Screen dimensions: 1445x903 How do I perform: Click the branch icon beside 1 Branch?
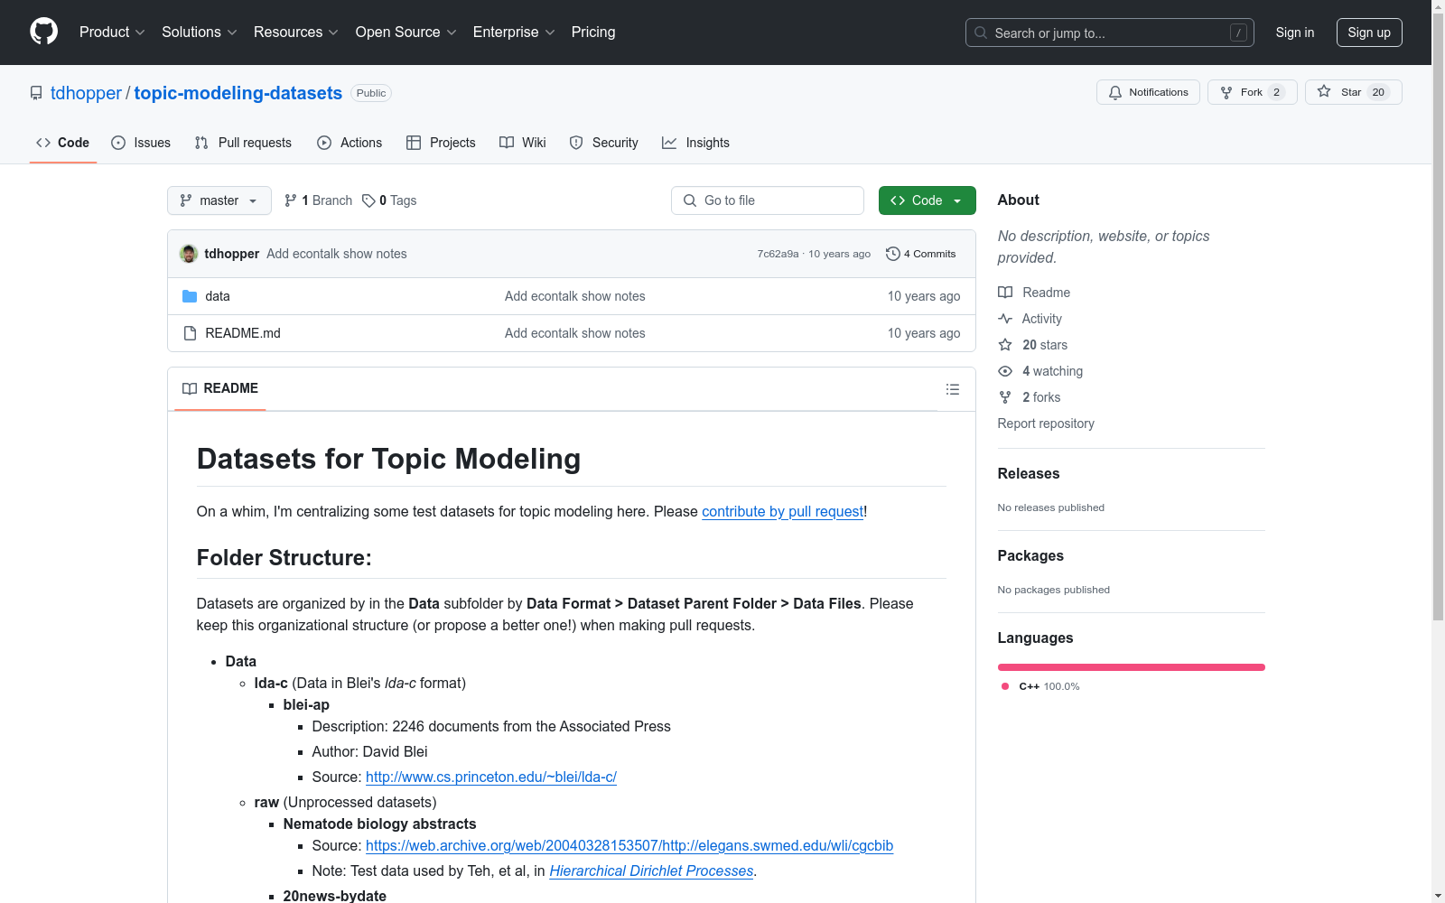pyautogui.click(x=290, y=200)
